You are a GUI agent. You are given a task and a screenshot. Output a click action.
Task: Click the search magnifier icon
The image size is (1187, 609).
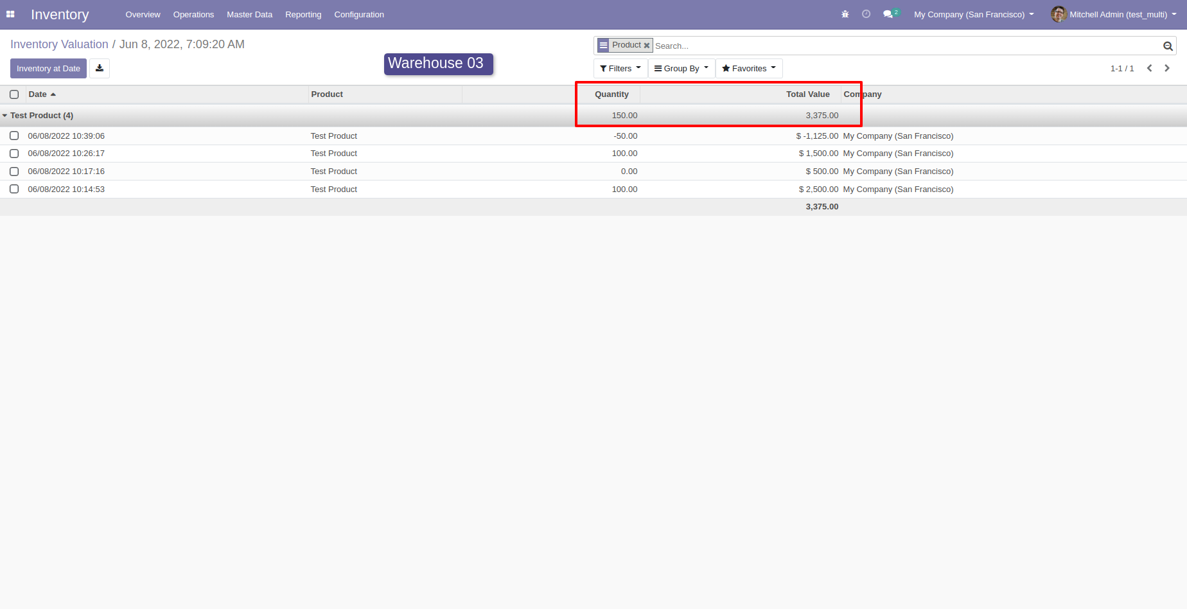[1168, 46]
